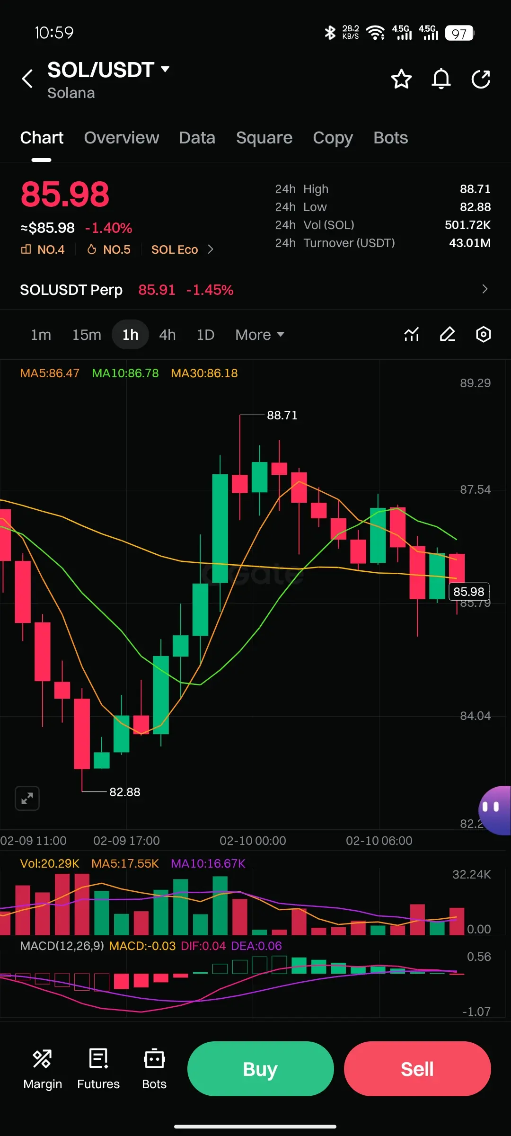Switch to Square tab

click(264, 138)
